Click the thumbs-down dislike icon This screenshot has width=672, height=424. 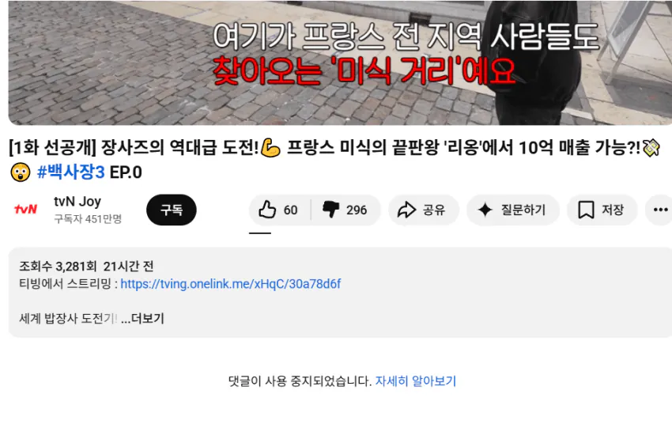pos(330,210)
